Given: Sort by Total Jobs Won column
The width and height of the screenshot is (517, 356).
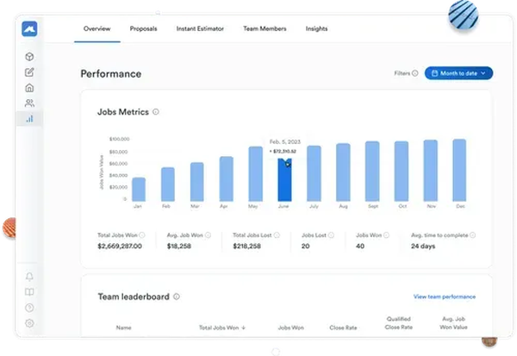Looking at the screenshot, I should click(222, 328).
